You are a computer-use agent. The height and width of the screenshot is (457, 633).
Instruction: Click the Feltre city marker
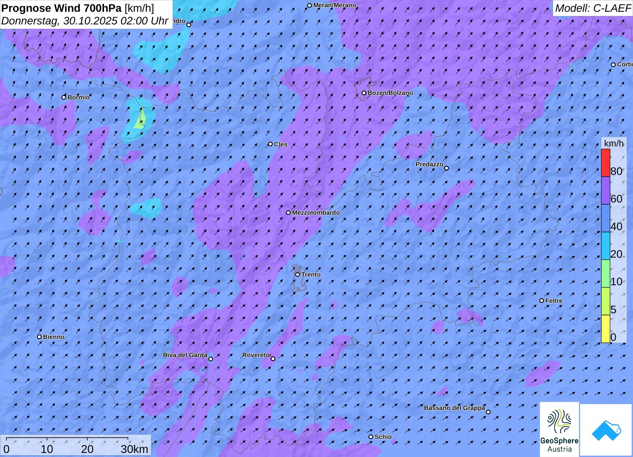(x=542, y=301)
